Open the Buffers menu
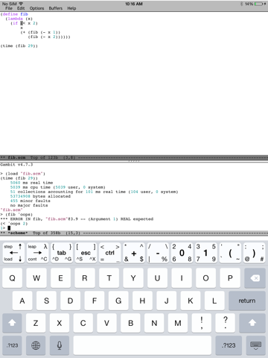This screenshot has width=268, height=358. pyautogui.click(x=56, y=8)
